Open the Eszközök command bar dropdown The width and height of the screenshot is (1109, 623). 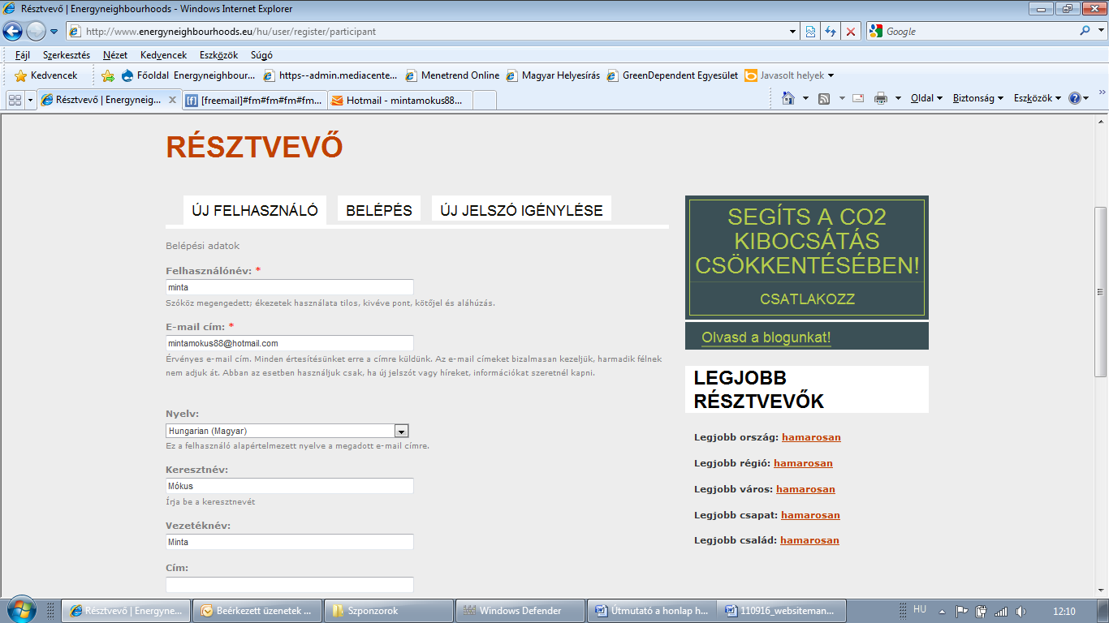click(1038, 98)
